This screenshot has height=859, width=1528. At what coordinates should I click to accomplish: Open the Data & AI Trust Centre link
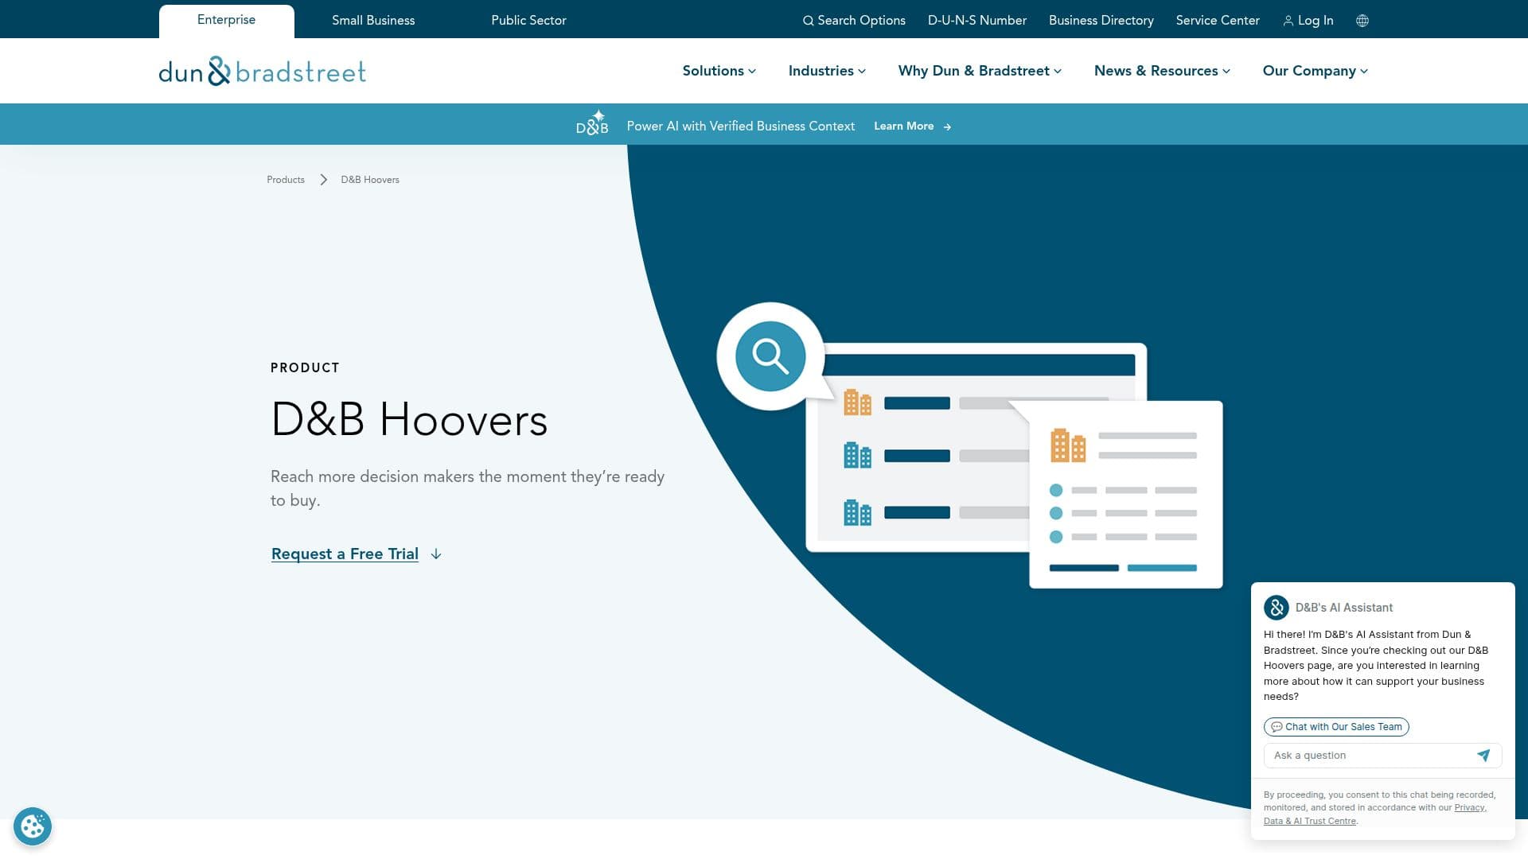click(x=1310, y=821)
